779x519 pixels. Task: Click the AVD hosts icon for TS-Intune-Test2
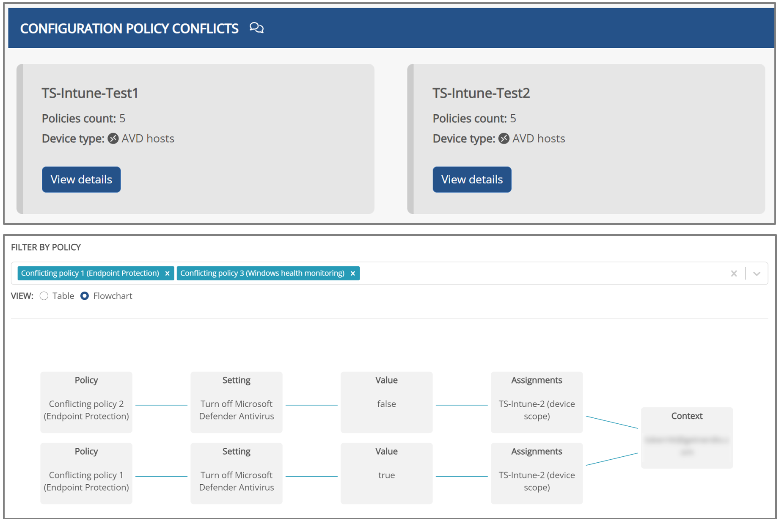click(504, 138)
